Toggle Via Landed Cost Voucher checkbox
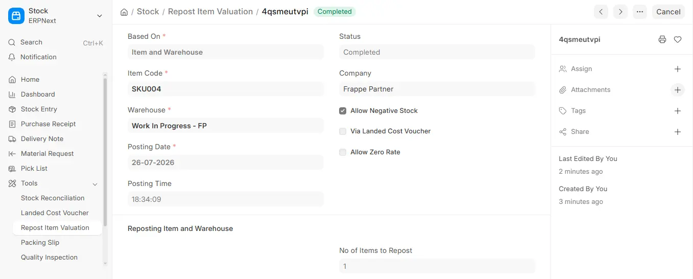The height and width of the screenshot is (279, 693). 343,131
